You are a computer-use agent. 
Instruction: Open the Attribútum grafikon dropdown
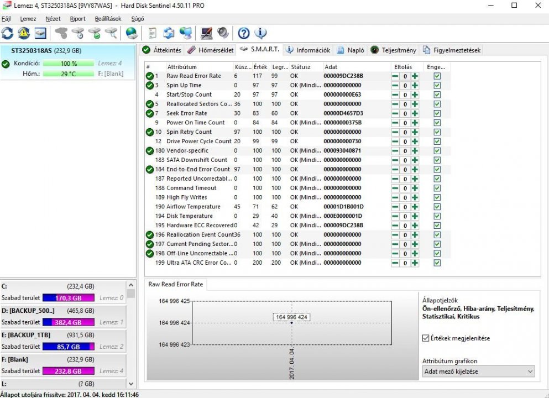point(478,371)
